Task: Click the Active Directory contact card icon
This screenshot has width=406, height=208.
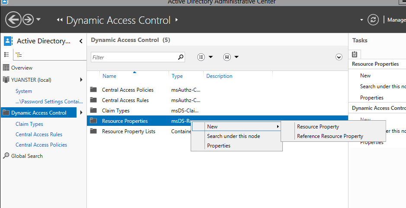Action: [8, 41]
